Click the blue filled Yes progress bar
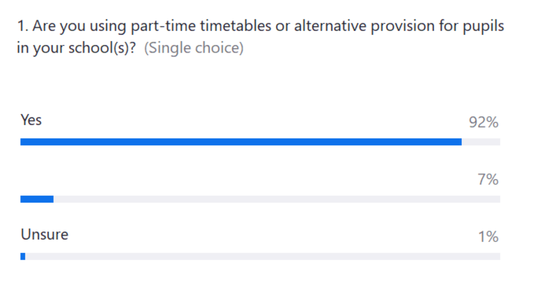 240,142
